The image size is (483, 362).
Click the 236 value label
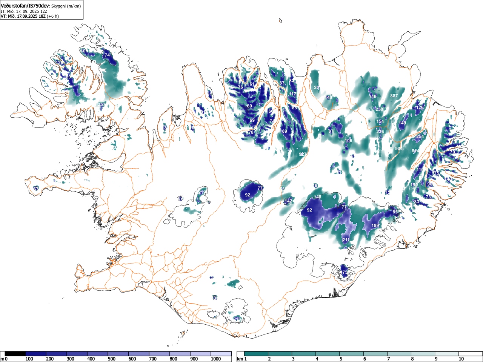pyautogui.click(x=380, y=132)
